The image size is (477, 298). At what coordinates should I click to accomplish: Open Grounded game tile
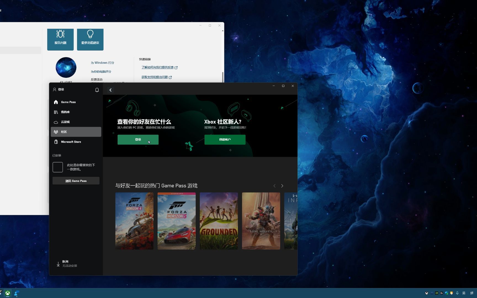219,221
